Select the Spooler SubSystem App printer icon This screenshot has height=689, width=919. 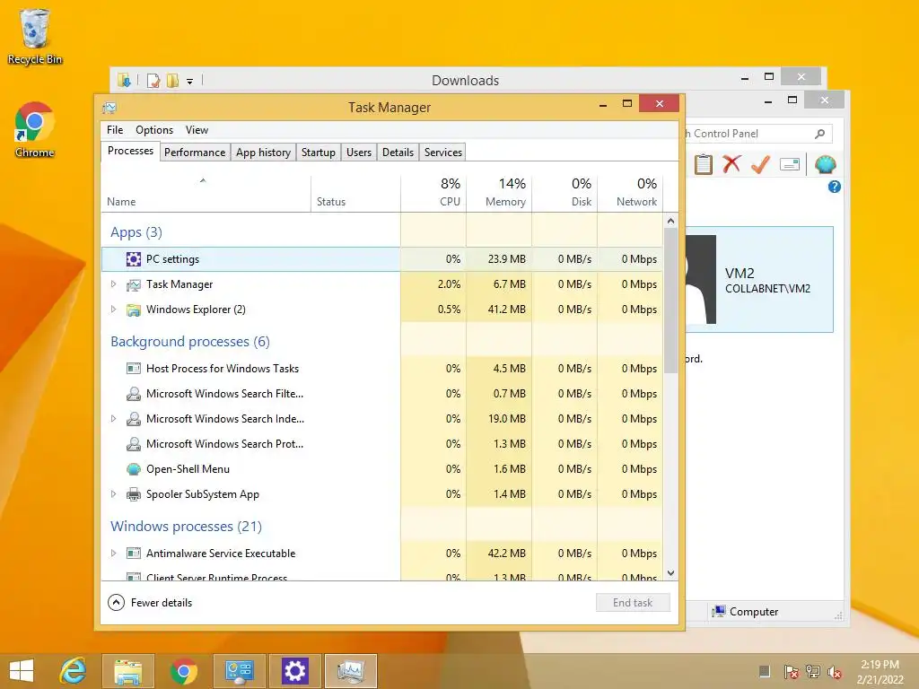134,494
